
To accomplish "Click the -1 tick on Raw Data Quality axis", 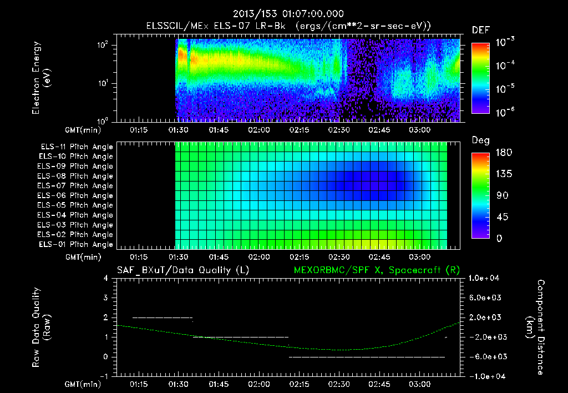I will [x=104, y=376].
